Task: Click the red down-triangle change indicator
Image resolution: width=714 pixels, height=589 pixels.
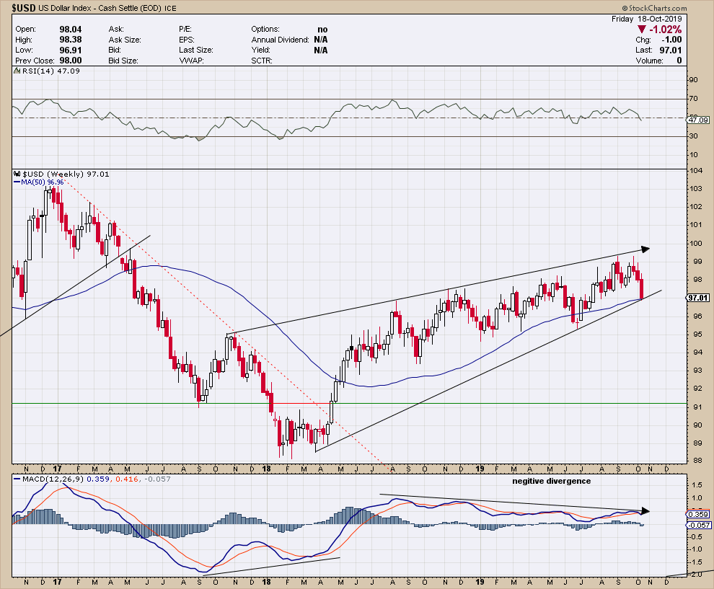Action: coord(642,29)
